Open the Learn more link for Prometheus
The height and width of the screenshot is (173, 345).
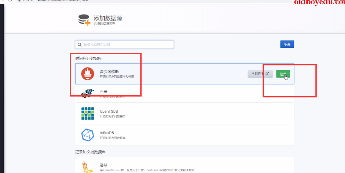click(260, 74)
